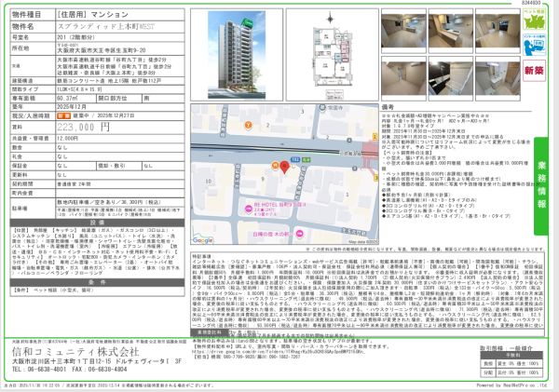Screen dimensions: 559x392
Task: Open the top-left living room photo
Action: coord(403,31)
